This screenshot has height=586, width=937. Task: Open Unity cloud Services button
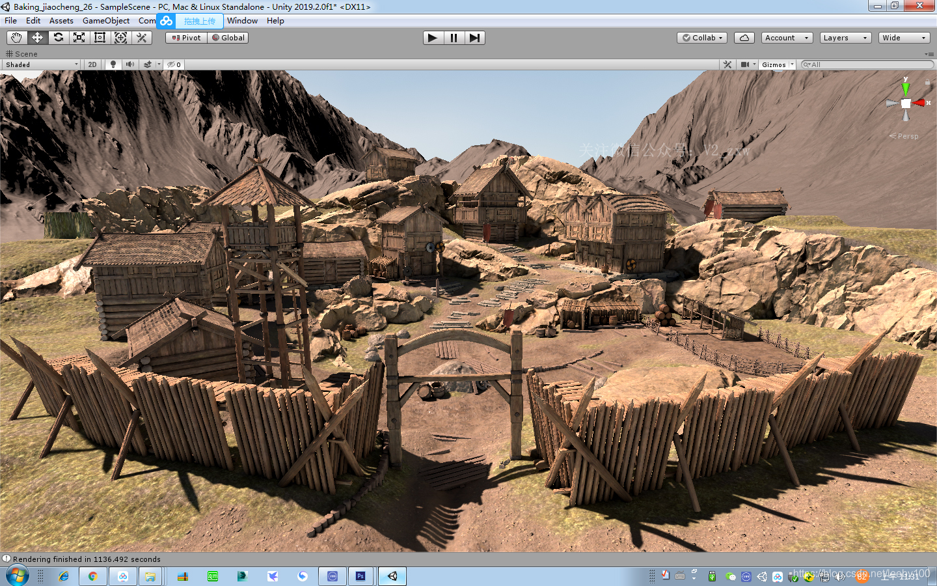(x=744, y=38)
